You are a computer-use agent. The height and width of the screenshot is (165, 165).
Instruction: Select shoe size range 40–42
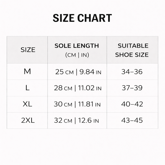(132, 104)
